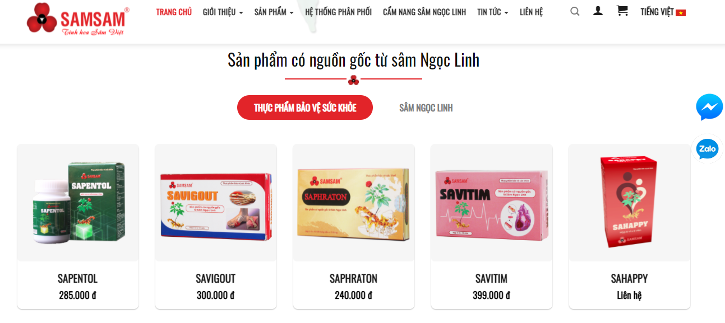
Task: Select the Thực phẩm bảo vệ sức khỏe tab
Action: tap(305, 107)
